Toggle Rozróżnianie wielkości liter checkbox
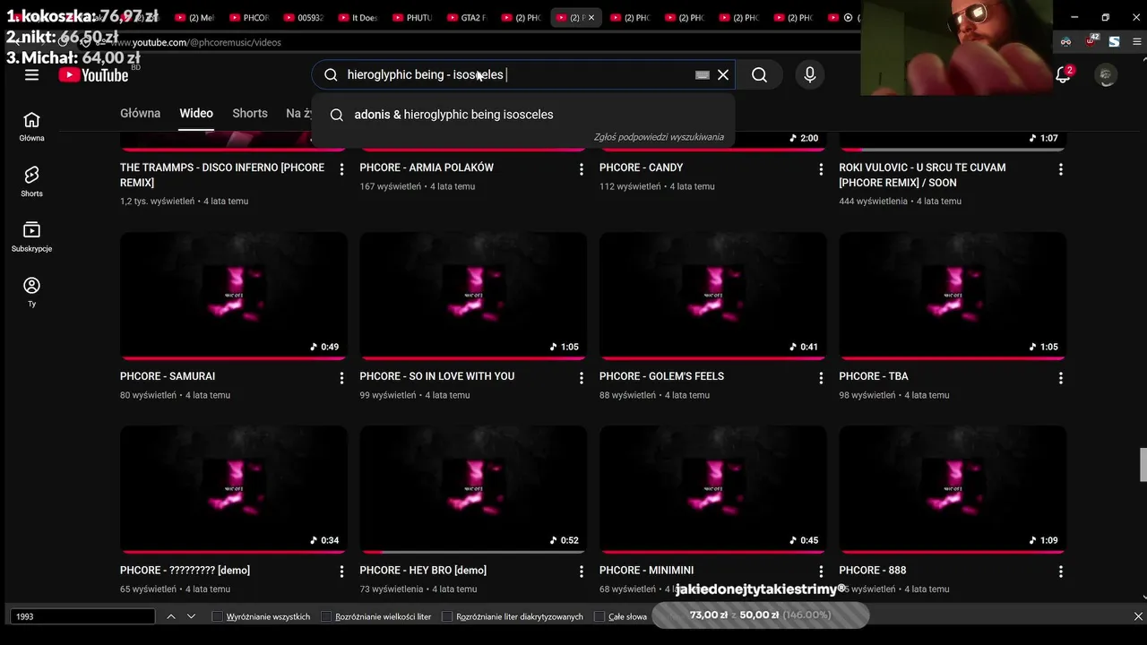Screen dimensions: 1147x645 click(326, 616)
